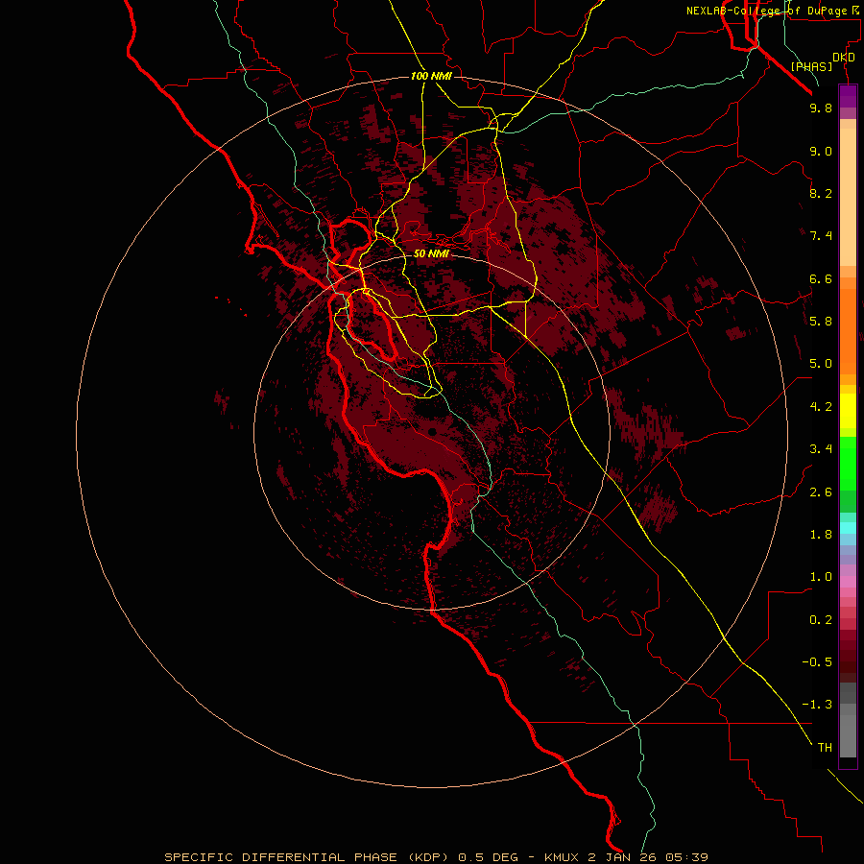Image resolution: width=864 pixels, height=864 pixels.
Task: Click the 3.4 value on color scale
Action: 821,449
